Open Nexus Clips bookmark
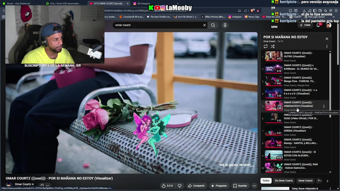Screen dimensions: 340x191 click(252, 17)
